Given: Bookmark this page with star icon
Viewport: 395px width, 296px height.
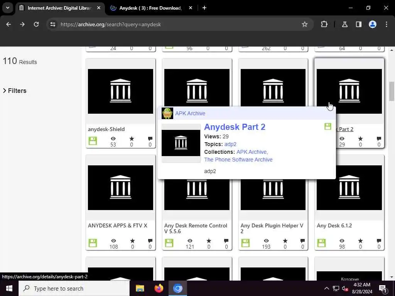Looking at the screenshot, I should tap(305, 24).
